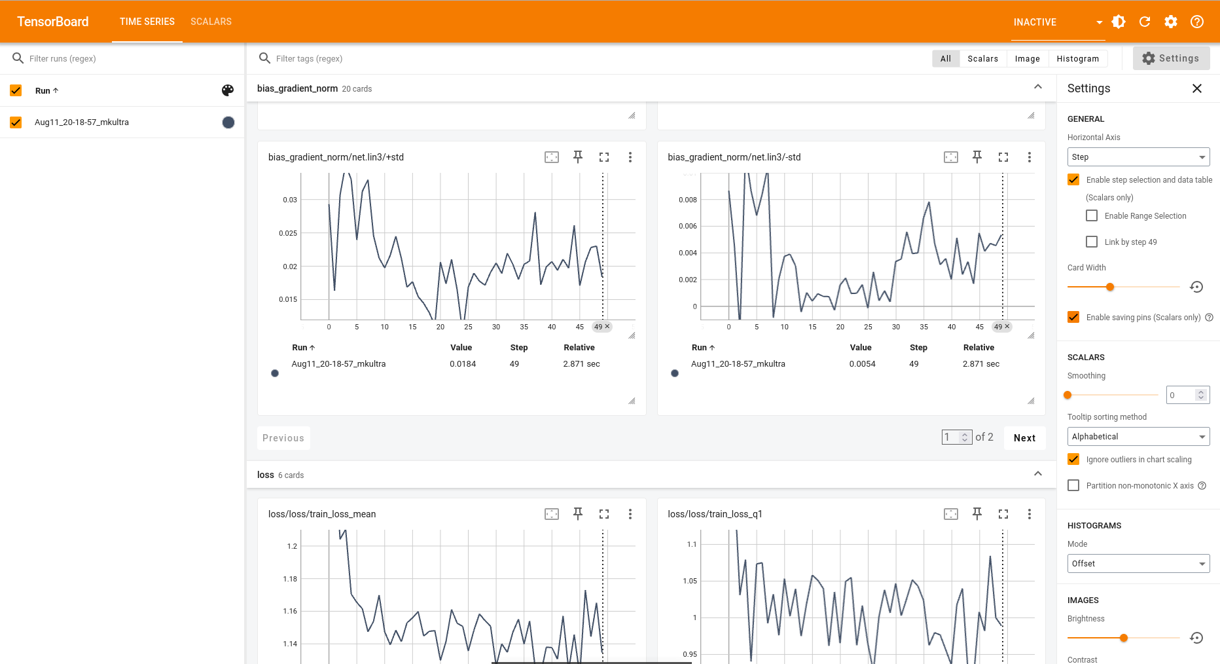Open more options on train_loss_mean card
1220x664 pixels.
click(x=630, y=514)
